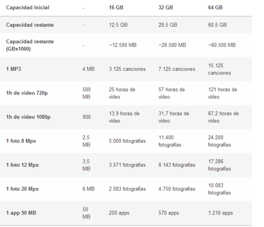Click the 'Capacidad Inicial' header cell

tap(28, 8)
